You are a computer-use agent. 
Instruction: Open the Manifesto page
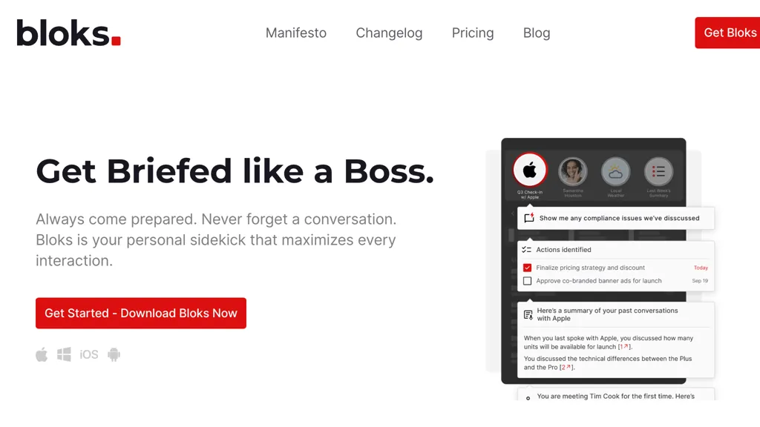(x=296, y=33)
